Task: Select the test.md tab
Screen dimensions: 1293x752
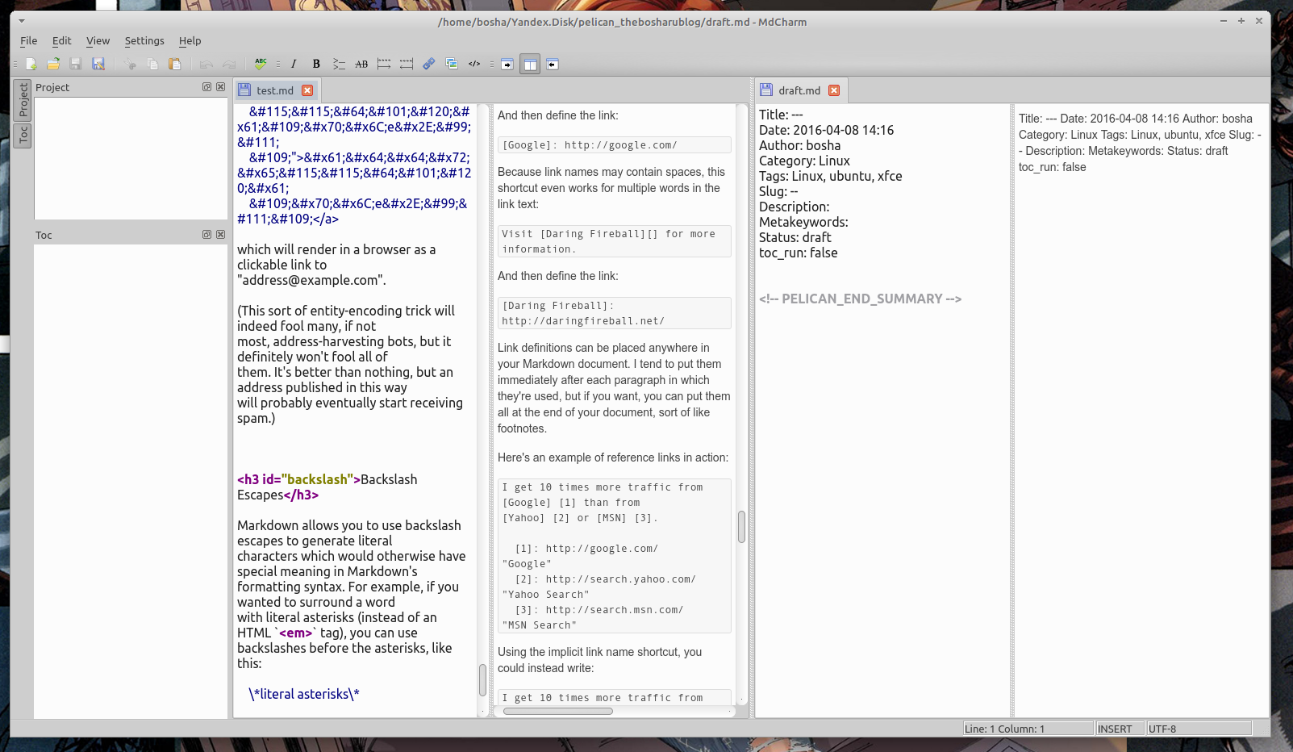Action: point(275,90)
